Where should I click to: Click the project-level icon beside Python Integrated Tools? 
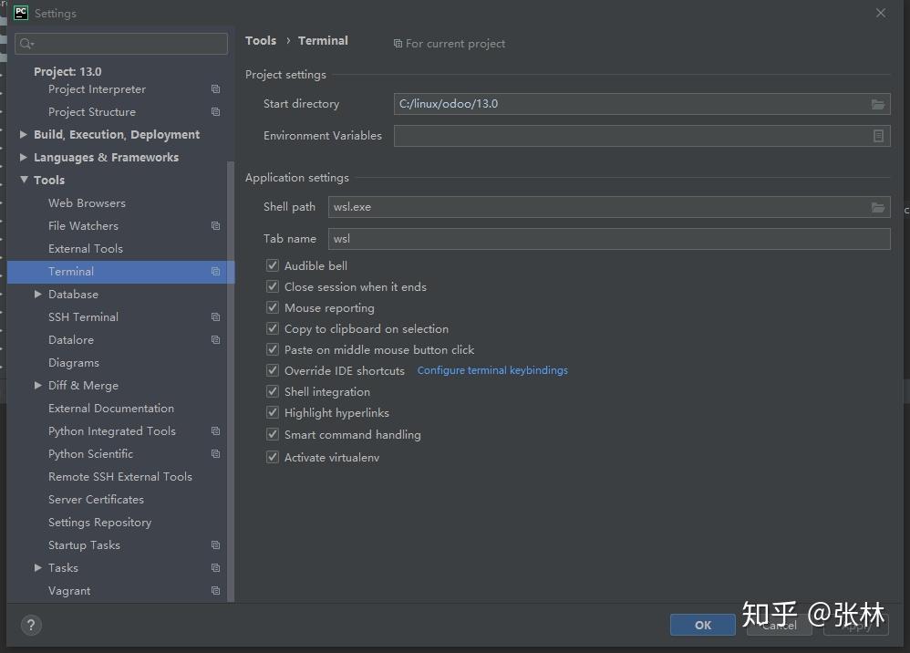pos(215,430)
